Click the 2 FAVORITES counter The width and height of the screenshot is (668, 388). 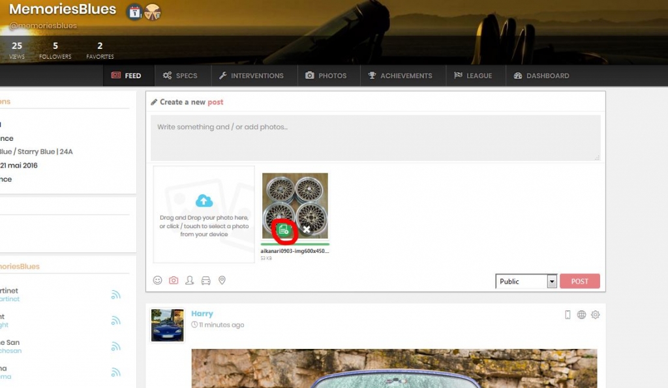point(100,50)
